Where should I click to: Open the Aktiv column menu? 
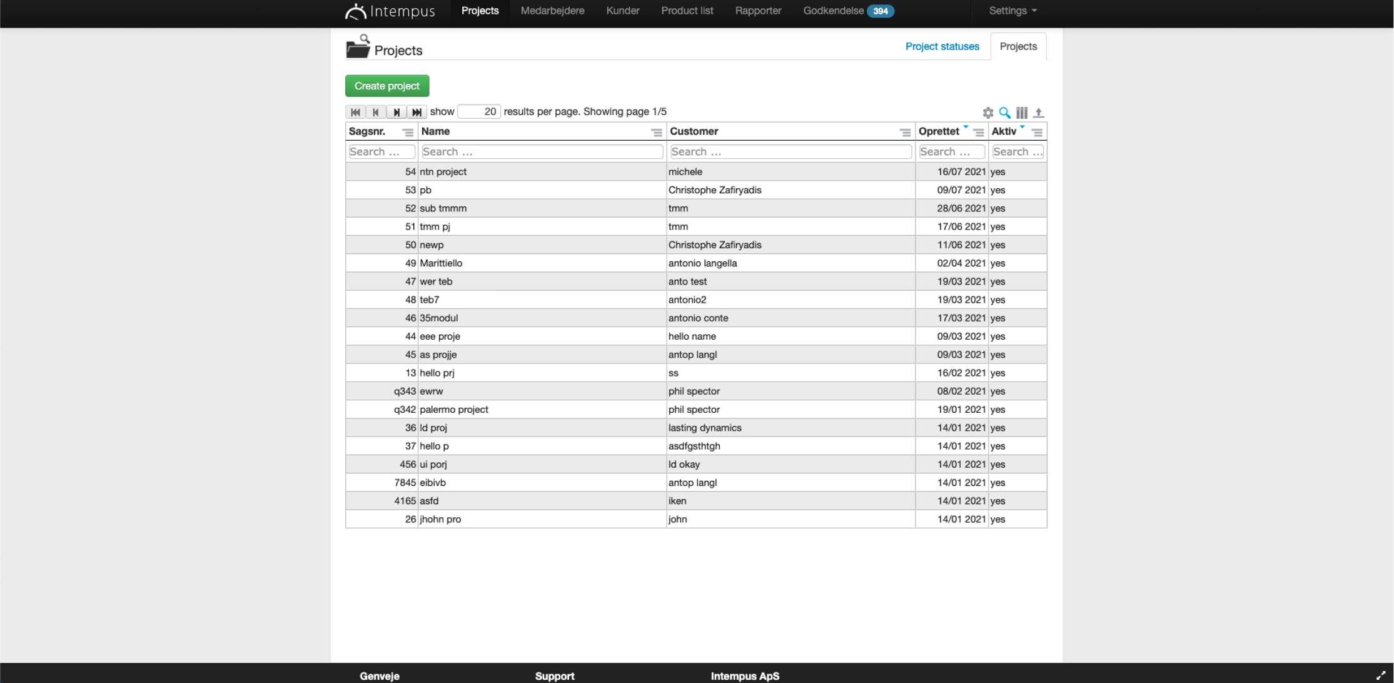[x=1037, y=132]
